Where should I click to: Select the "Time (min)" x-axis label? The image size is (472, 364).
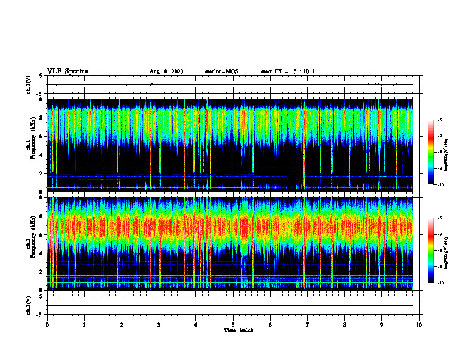click(x=238, y=330)
